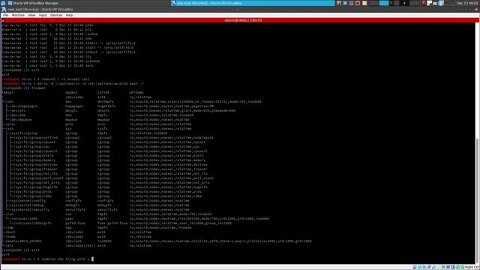Viewport: 480px width, 270px height.
Task: Click the /boot mount row in findmnt output
Action: click(76, 232)
